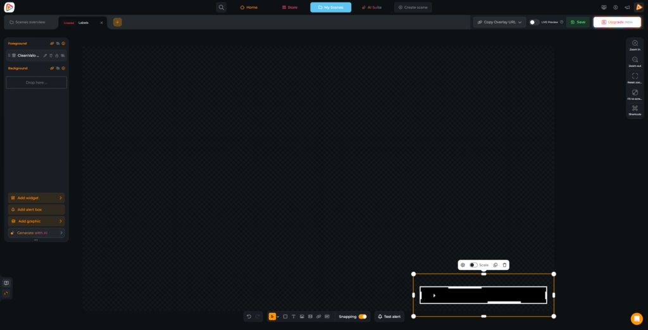Duplicate the selected widget on canvas

click(x=495, y=265)
